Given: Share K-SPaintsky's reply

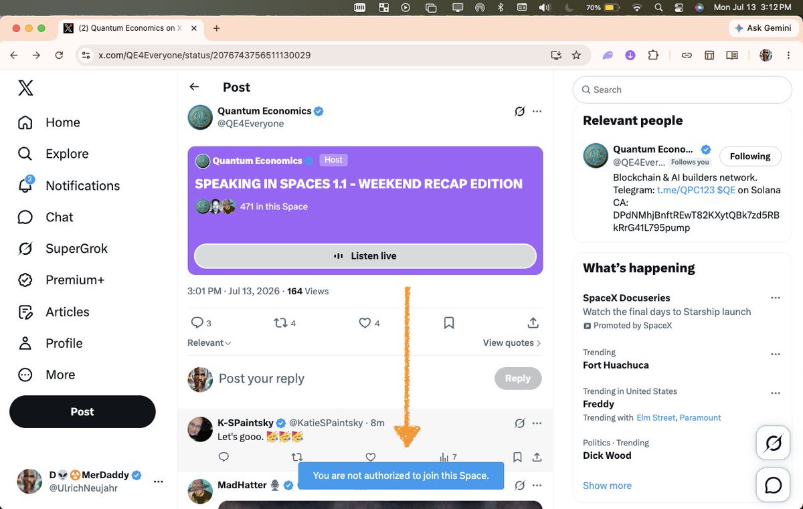Looking at the screenshot, I should 537,457.
